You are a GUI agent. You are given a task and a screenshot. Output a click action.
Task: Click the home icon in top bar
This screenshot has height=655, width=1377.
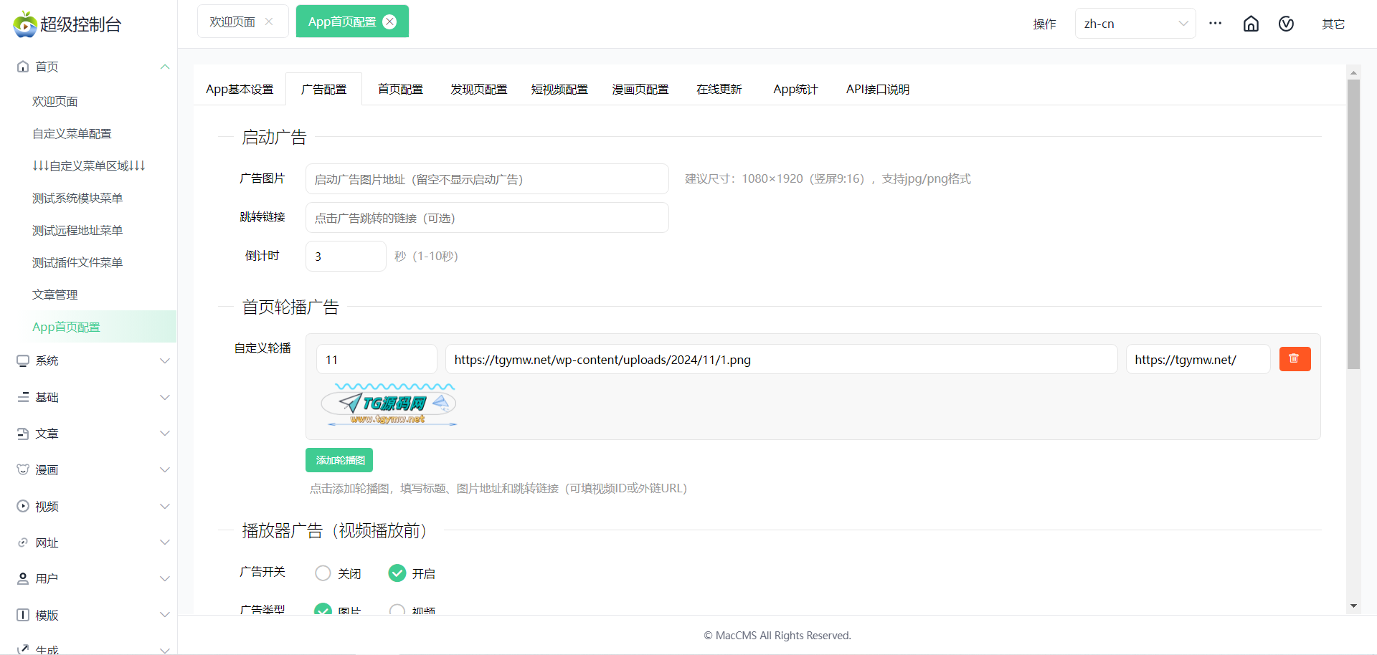[1251, 24]
